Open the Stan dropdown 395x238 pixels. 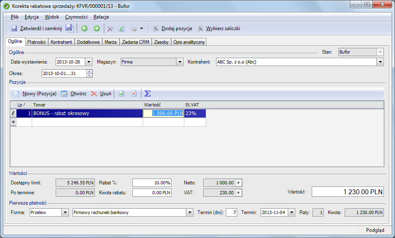380,52
